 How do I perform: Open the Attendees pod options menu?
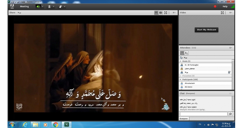[231, 48]
